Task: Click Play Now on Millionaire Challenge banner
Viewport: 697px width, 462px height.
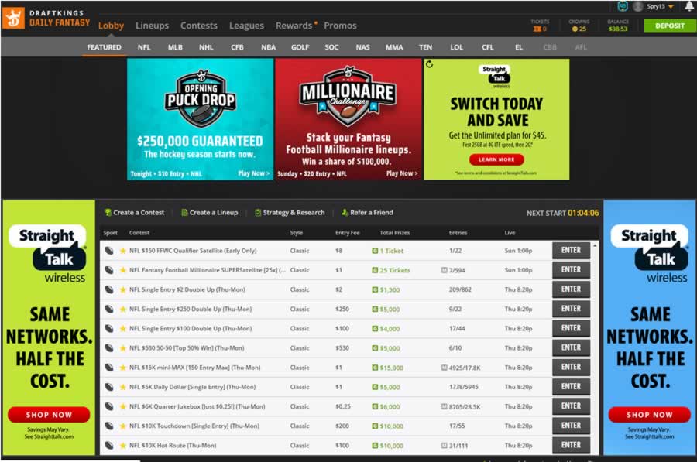Action: pyautogui.click(x=402, y=173)
